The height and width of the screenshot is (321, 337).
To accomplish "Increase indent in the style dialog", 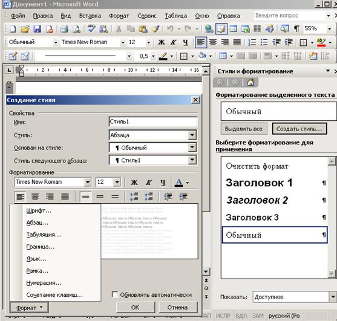I will click(183, 196).
